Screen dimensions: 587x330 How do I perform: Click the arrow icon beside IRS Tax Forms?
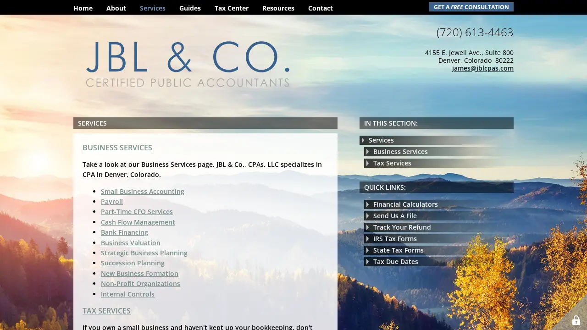pos(367,239)
